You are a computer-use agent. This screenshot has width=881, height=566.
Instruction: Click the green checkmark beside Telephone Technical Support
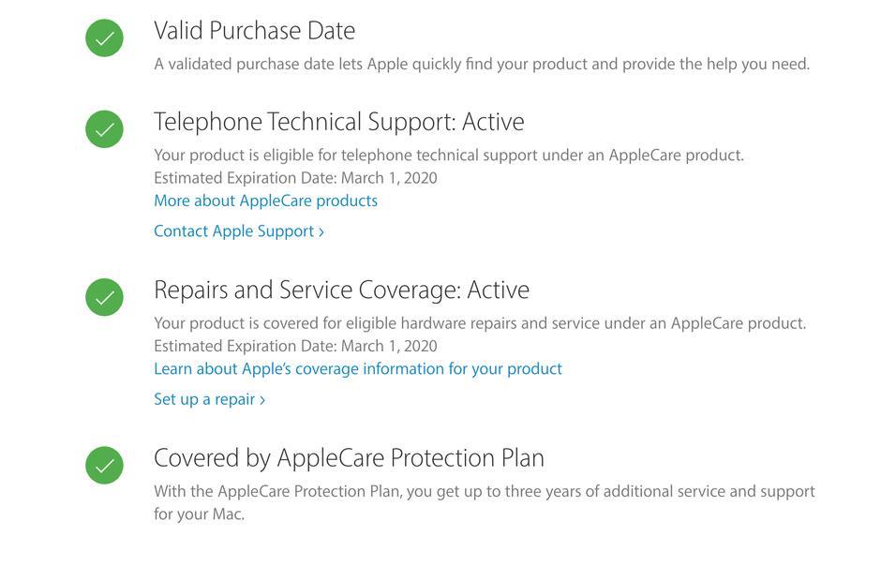point(105,129)
